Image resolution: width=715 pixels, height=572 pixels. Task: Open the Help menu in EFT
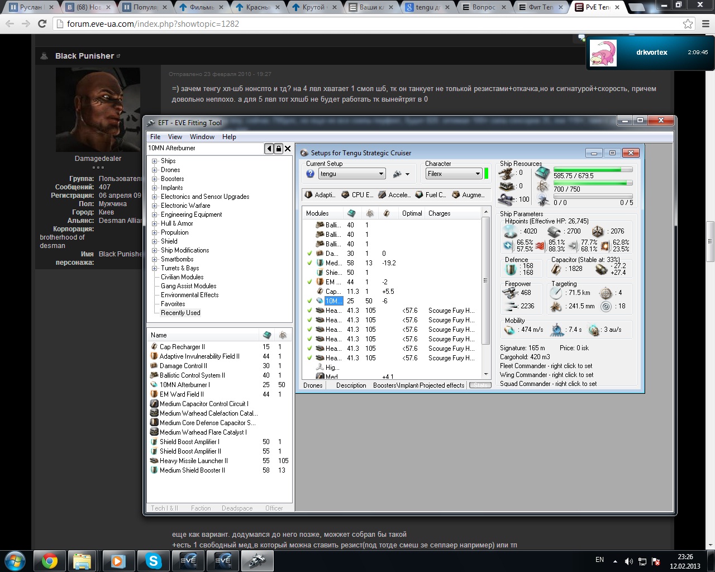[229, 137]
